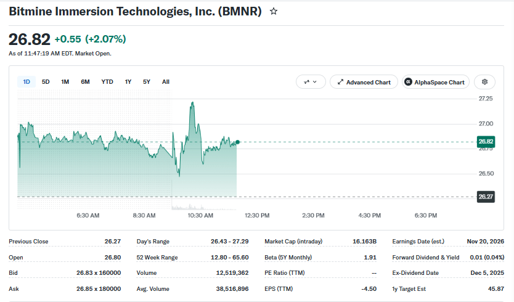
Task: Switch chart to 1M range
Action: [65, 81]
